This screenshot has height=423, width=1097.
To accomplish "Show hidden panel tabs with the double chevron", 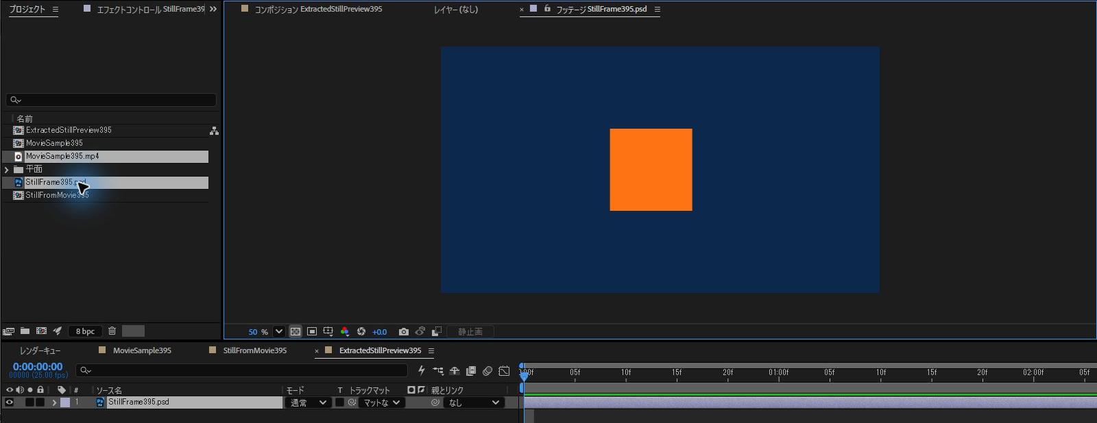I will click(213, 9).
